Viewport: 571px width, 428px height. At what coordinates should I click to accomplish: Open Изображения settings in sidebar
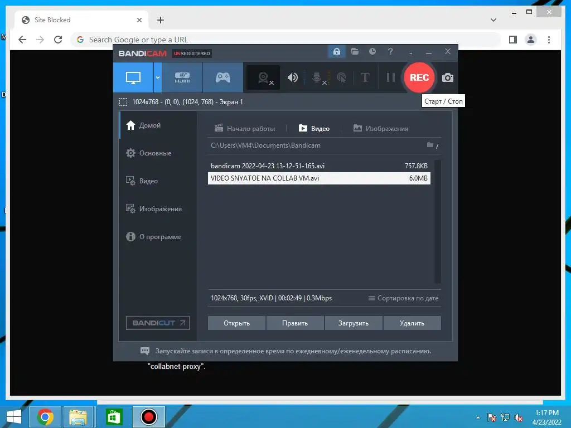pos(158,209)
